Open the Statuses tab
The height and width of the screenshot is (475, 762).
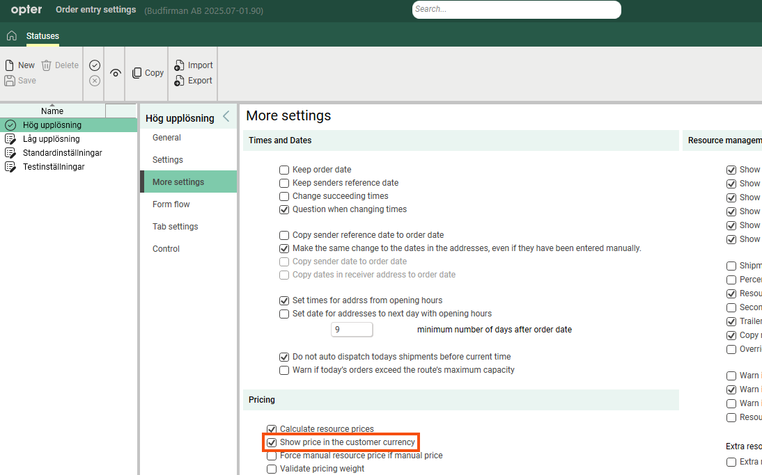(42, 36)
